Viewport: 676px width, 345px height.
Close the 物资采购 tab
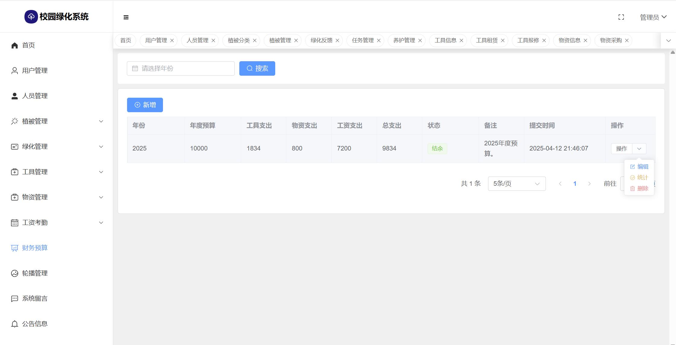click(x=627, y=40)
